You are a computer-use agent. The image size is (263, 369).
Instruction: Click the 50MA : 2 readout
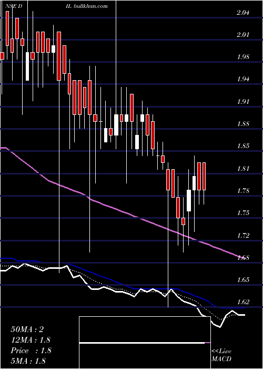27,329
